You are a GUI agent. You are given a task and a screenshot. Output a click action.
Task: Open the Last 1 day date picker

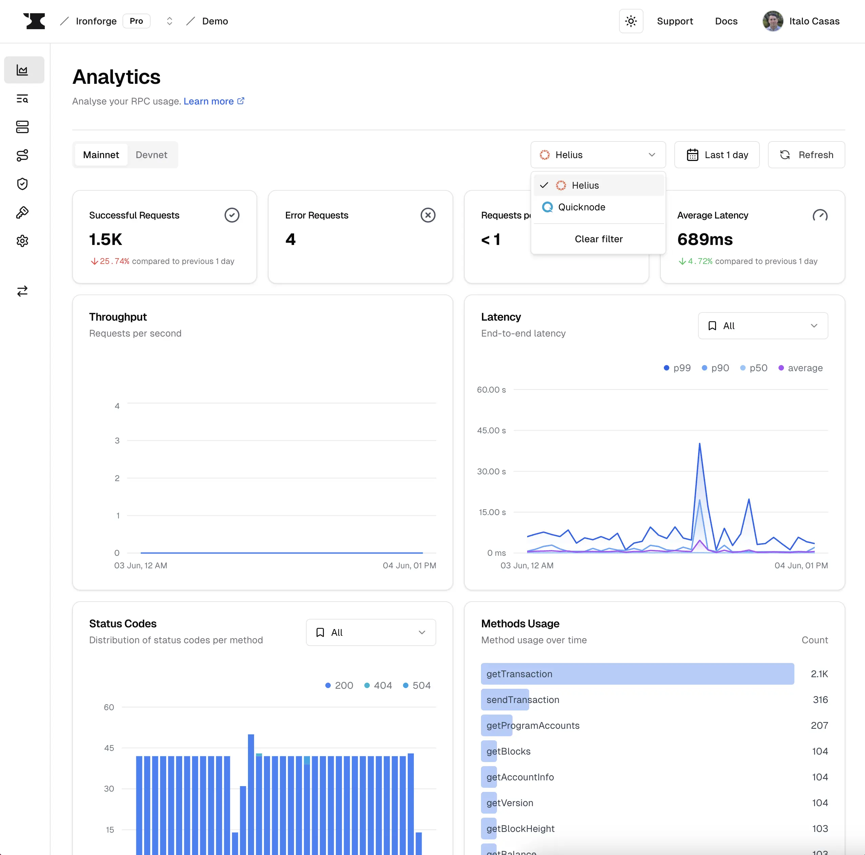click(717, 154)
